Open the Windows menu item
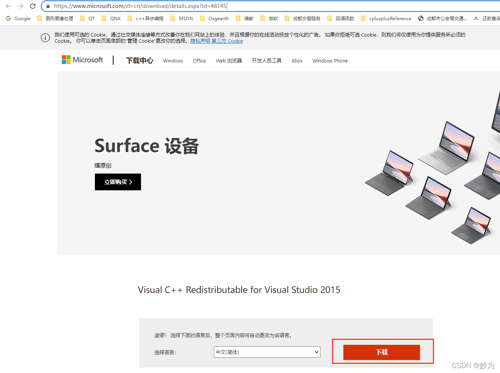Viewport: 500px width, 373px height. (x=173, y=61)
